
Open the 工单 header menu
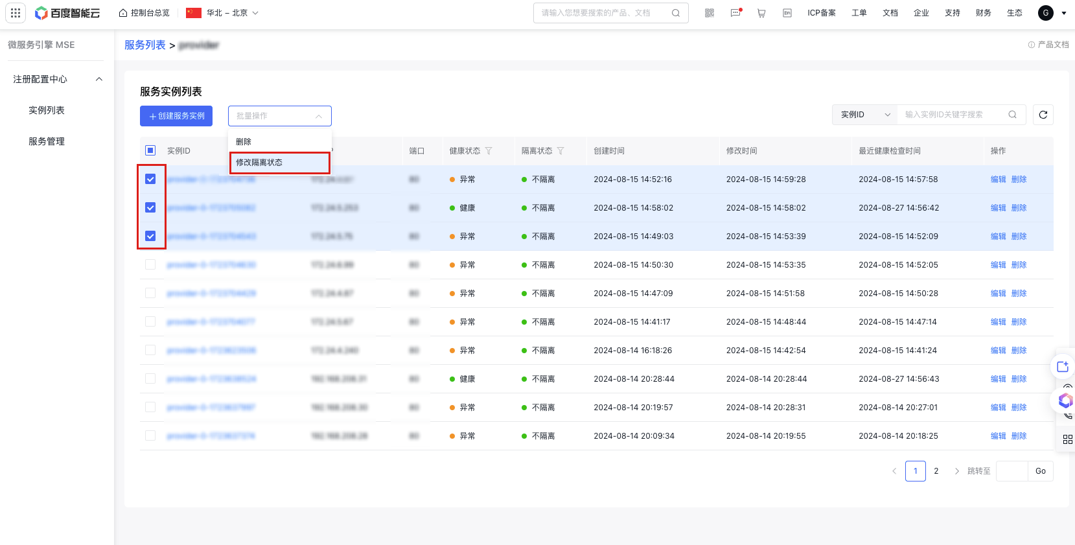tap(859, 13)
